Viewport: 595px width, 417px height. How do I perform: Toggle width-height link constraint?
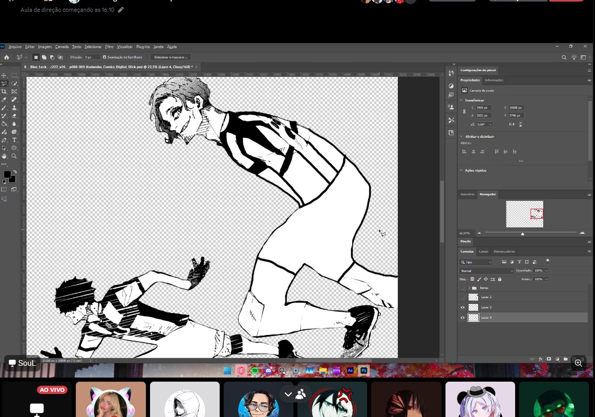pyautogui.click(x=464, y=112)
